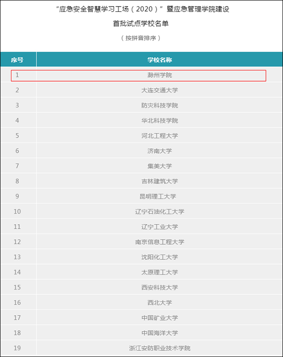Select 集美大学 in the table
The image size is (283, 357).
click(x=159, y=166)
